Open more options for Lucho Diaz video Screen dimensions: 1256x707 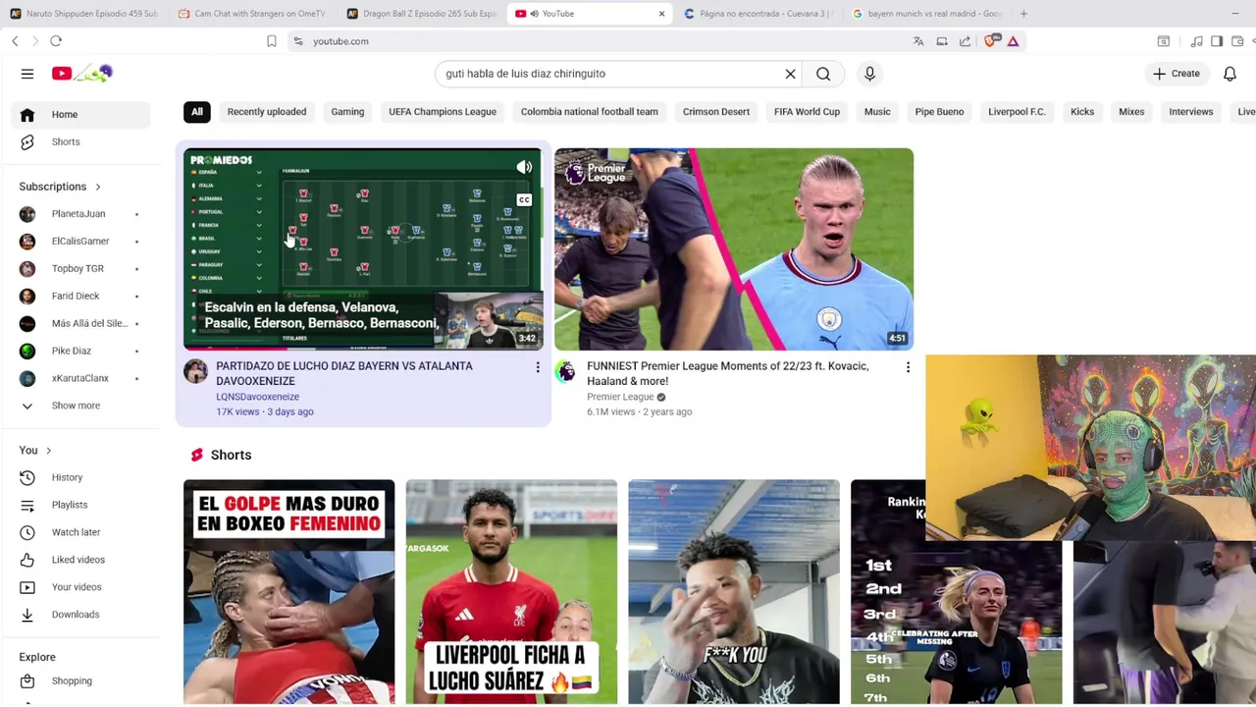click(537, 367)
